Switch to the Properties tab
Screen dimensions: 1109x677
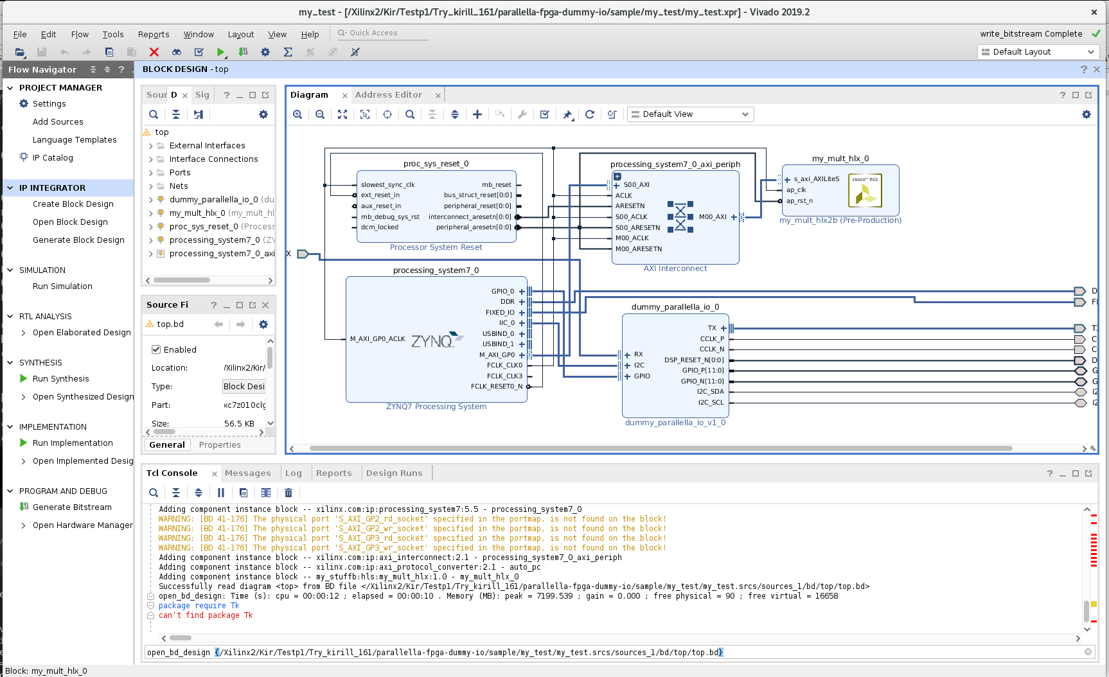220,445
